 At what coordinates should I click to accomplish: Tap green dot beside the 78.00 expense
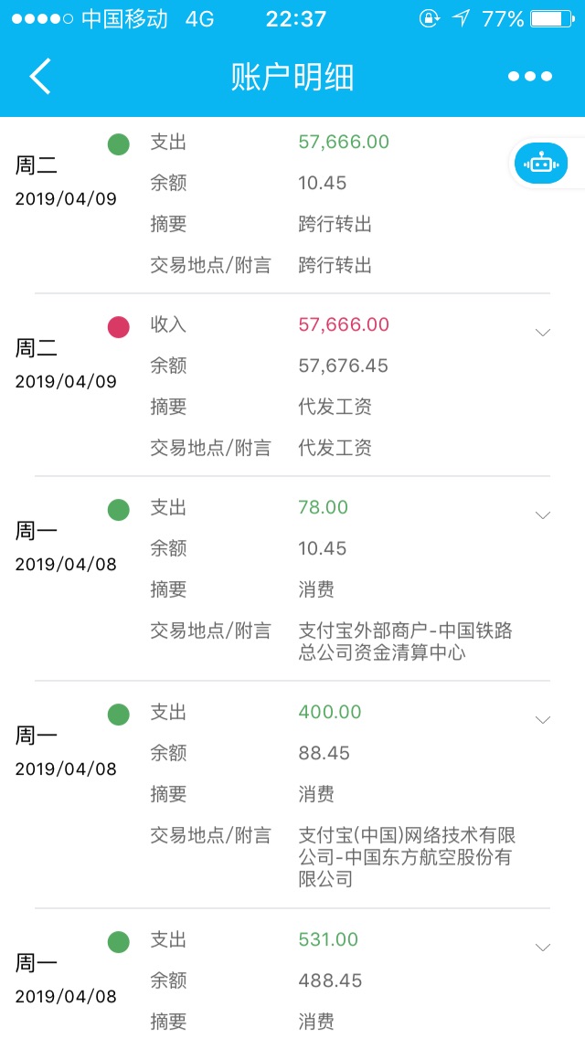point(119,509)
